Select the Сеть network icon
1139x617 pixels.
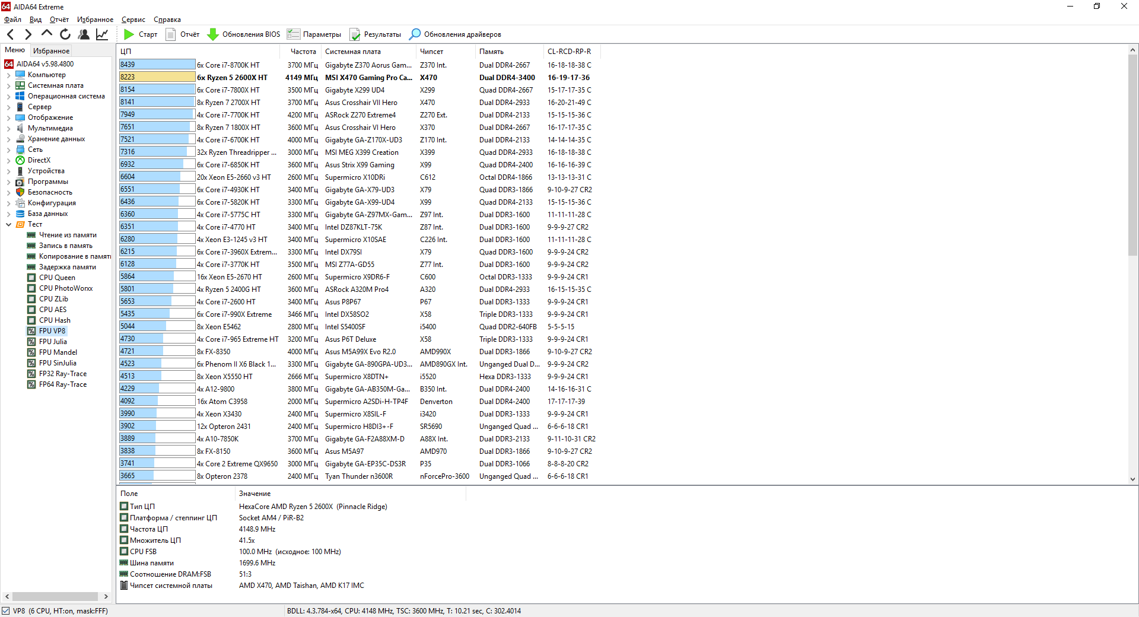tap(20, 150)
